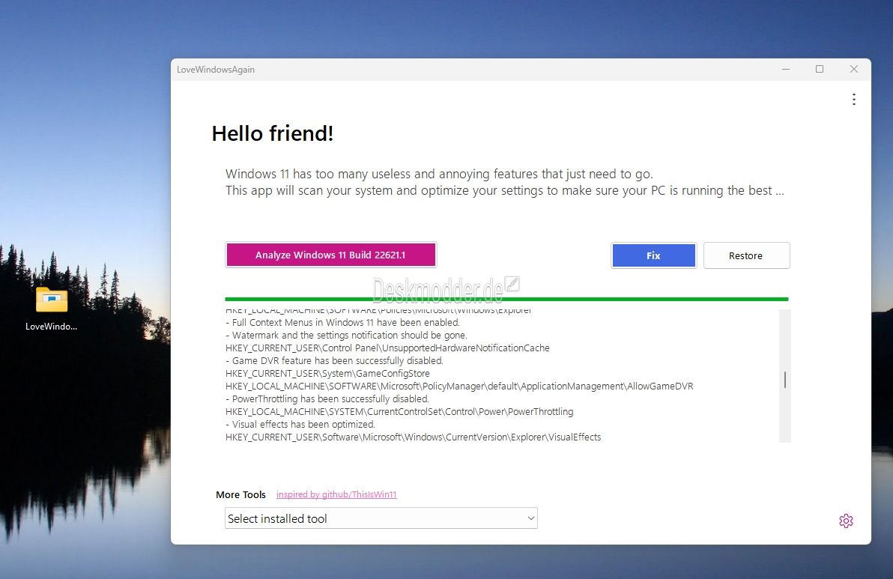Click the blue Fix button
This screenshot has height=579, width=893.
654,255
